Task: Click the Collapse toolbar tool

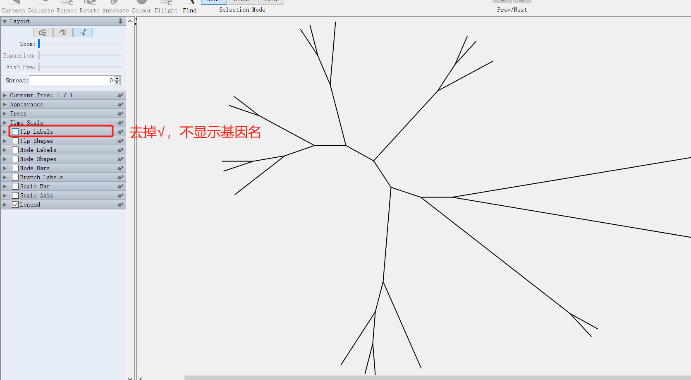Action: pyautogui.click(x=41, y=7)
